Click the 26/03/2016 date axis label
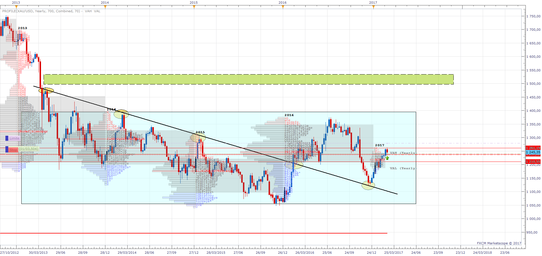Viewport: 542px width, 256px height. pos(305,253)
